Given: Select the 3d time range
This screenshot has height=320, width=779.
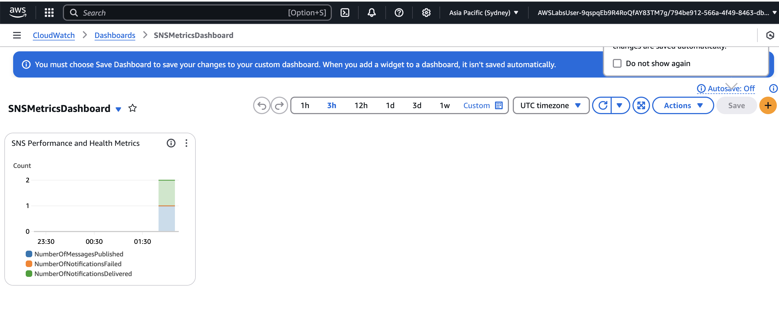Looking at the screenshot, I should (417, 105).
